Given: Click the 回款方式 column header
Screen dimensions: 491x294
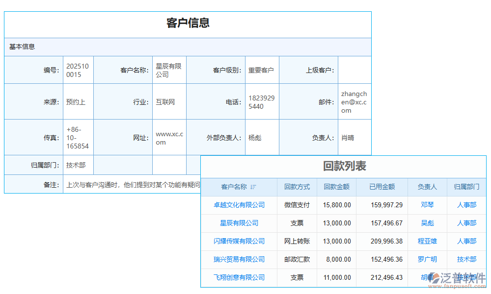Looking at the screenshot, I should (x=297, y=187).
